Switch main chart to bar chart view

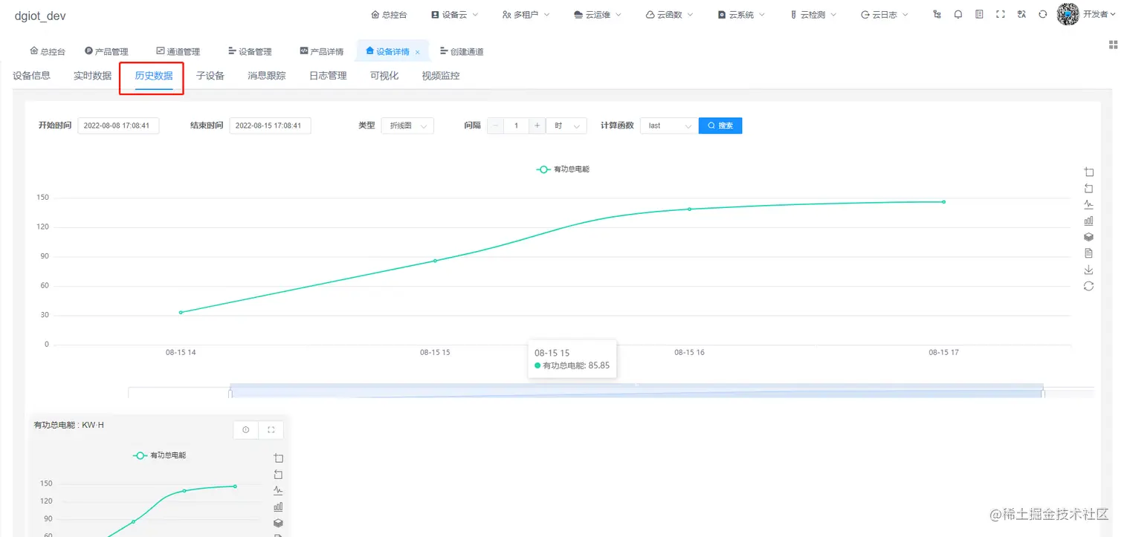tap(1088, 221)
